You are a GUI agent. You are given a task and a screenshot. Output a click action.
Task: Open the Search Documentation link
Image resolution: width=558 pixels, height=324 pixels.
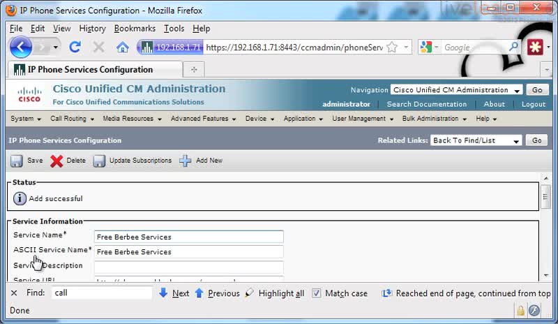coord(427,104)
